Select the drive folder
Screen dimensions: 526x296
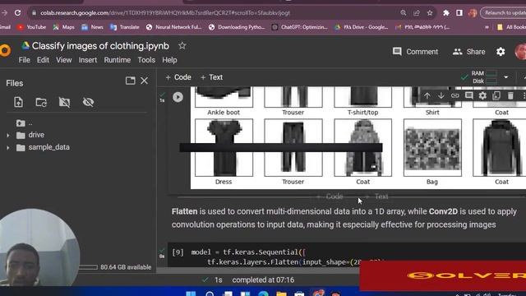pos(36,135)
